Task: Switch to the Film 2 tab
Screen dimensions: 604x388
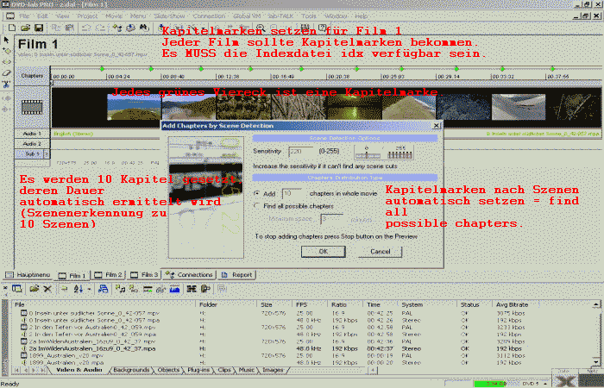Action: pyautogui.click(x=110, y=275)
